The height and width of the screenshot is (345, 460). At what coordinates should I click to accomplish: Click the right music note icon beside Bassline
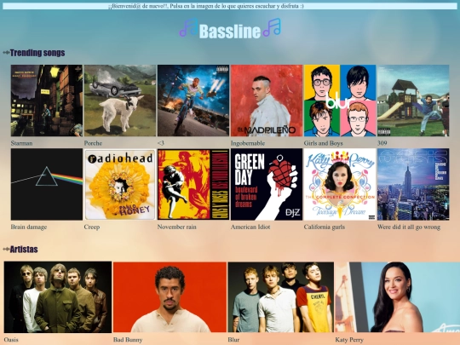(x=272, y=27)
